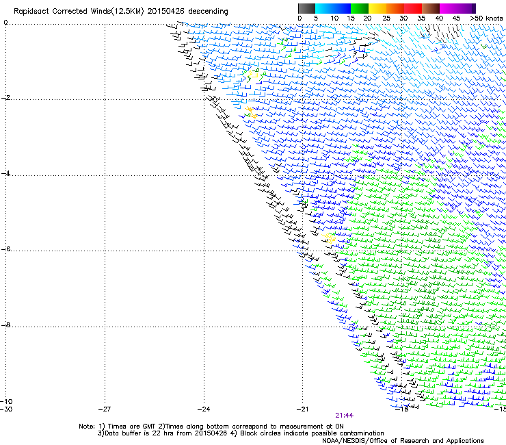Click the 'Note: 1) Times are GMT' line
This screenshot has height=445, width=506.
211,427
